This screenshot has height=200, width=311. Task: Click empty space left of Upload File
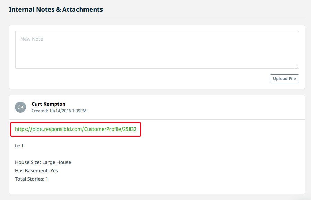pyautogui.click(x=139, y=79)
